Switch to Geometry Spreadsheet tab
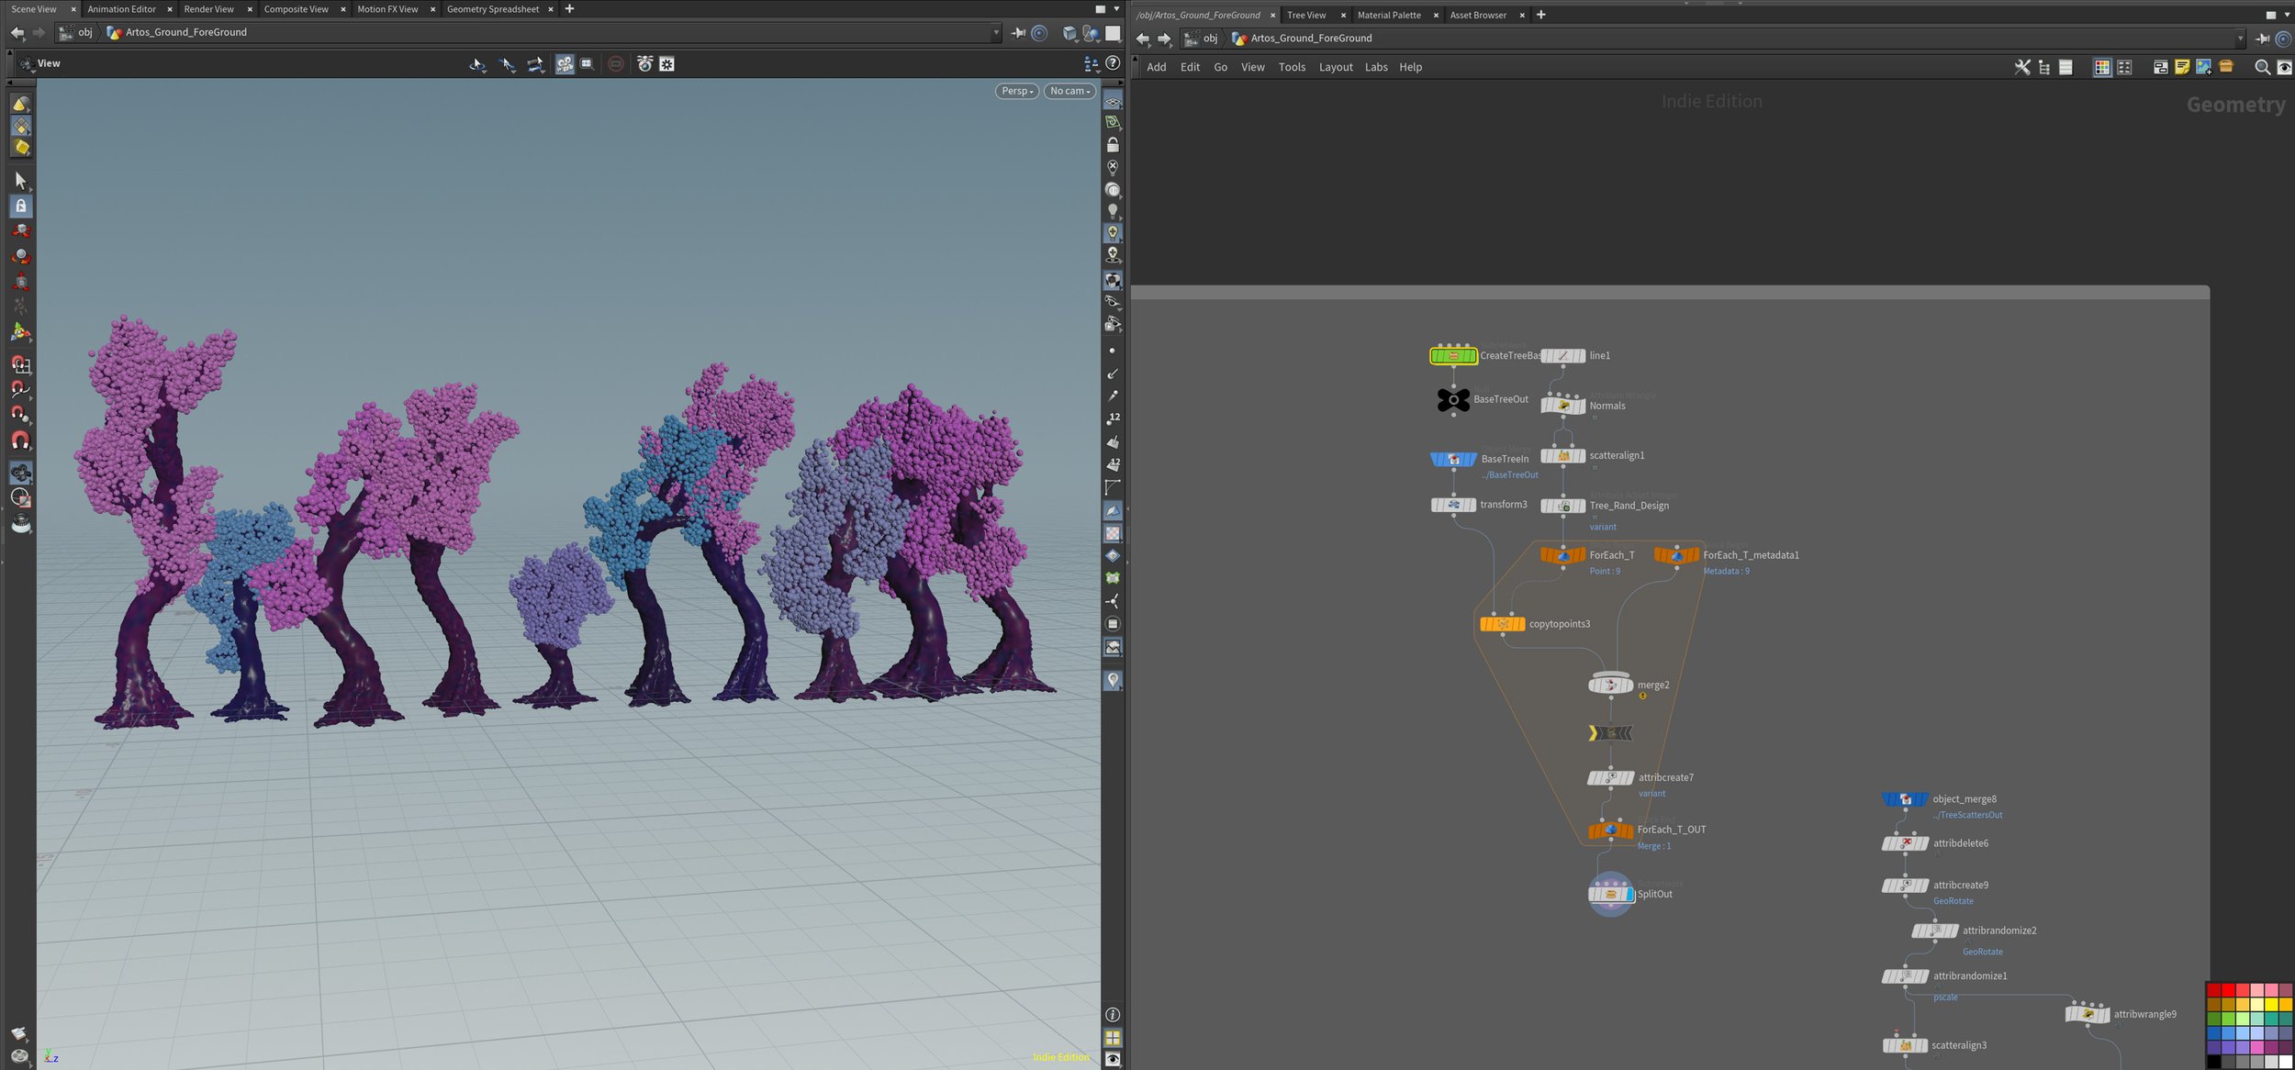The height and width of the screenshot is (1070, 2295). (493, 9)
